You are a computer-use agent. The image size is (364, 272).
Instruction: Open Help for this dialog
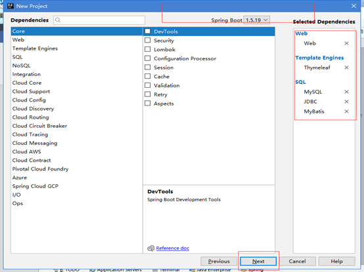click(336, 262)
